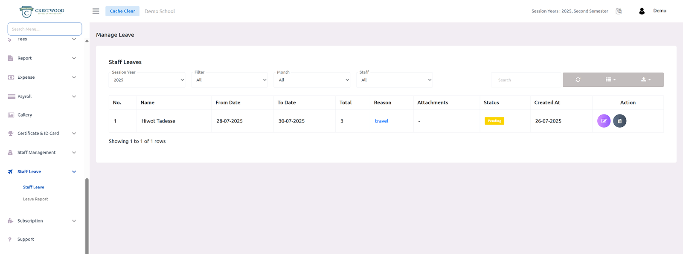Click the hamburger menu toggle icon
The width and height of the screenshot is (683, 254).
[96, 11]
